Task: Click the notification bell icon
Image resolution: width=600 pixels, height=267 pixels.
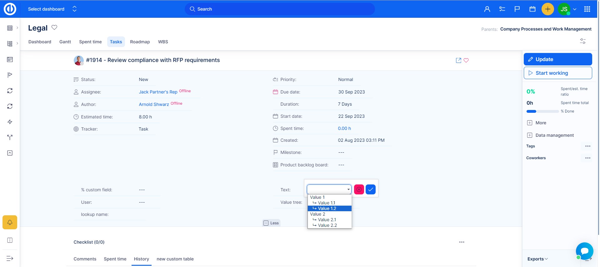Action: click(x=10, y=222)
